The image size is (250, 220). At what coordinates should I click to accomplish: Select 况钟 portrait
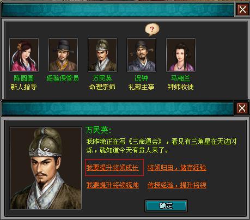pos(142,55)
